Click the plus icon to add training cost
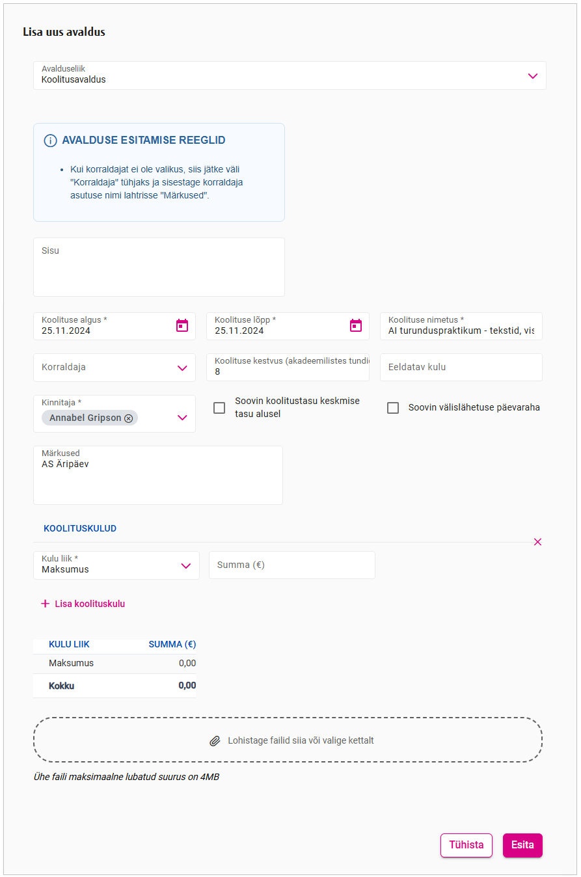The height and width of the screenshot is (877, 581). tap(45, 604)
